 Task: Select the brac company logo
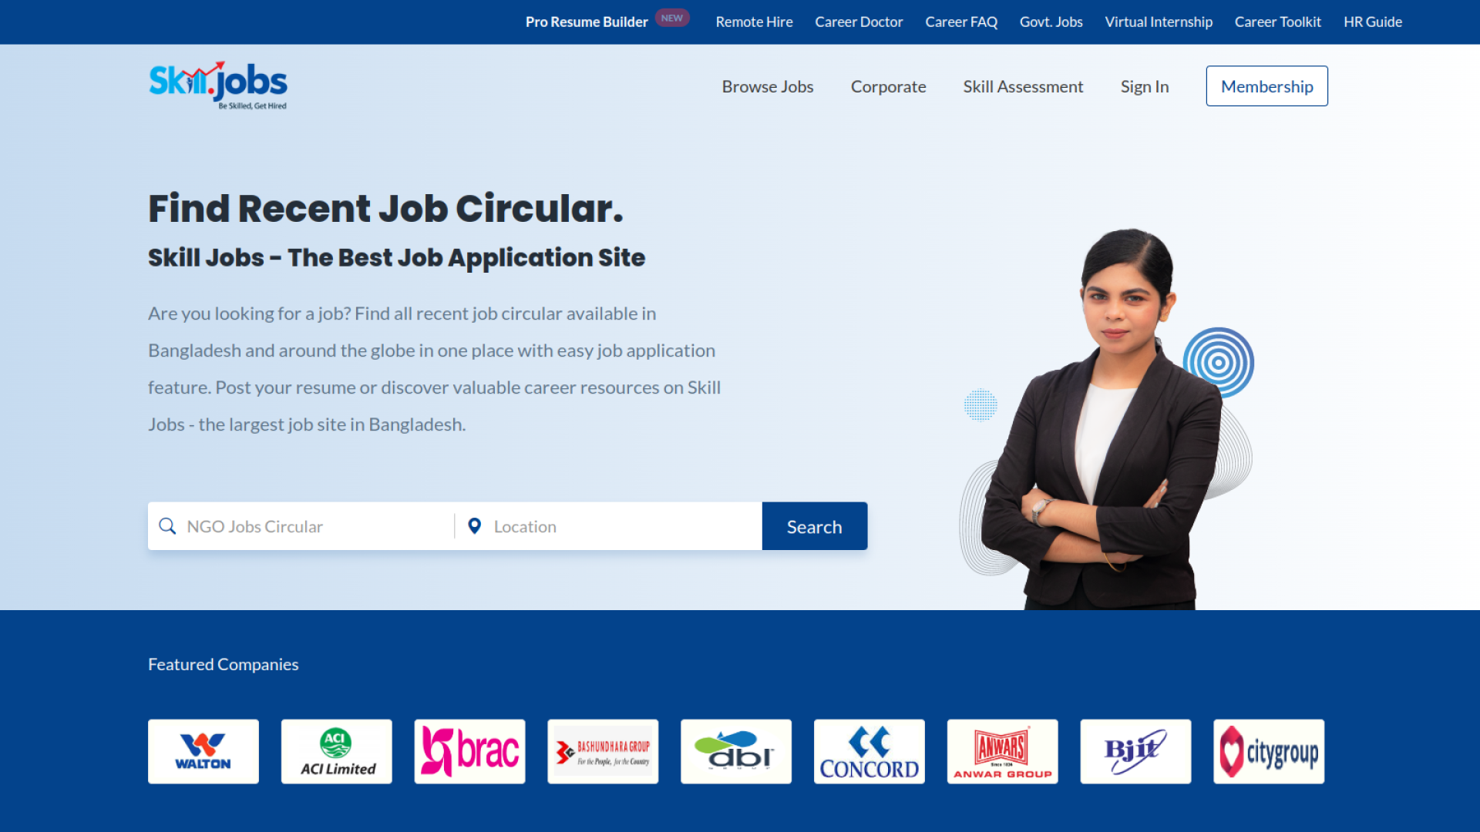click(x=470, y=752)
